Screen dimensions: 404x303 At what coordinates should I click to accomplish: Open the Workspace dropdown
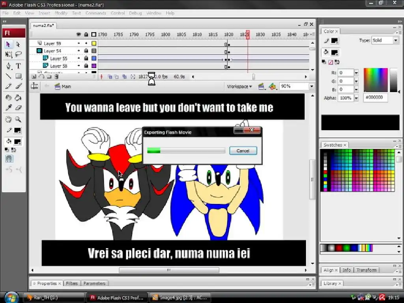pyautogui.click(x=239, y=86)
